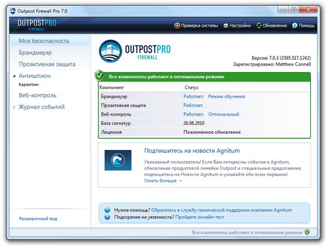Click 'Лицензия' row label
This screenshot has width=326, height=247.
[111, 132]
